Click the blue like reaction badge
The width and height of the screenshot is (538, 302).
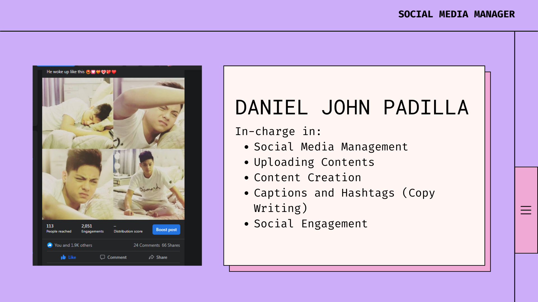click(x=50, y=245)
